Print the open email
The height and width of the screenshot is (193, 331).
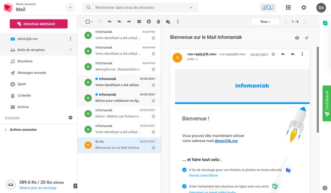coord(297,38)
